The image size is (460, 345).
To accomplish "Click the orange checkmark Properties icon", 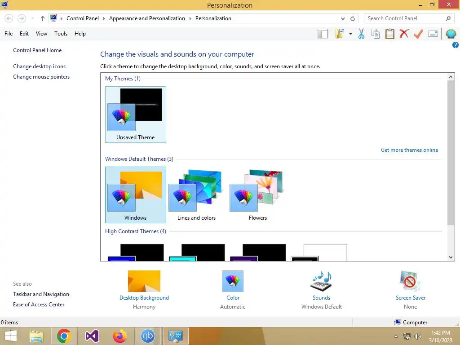I will click(418, 34).
